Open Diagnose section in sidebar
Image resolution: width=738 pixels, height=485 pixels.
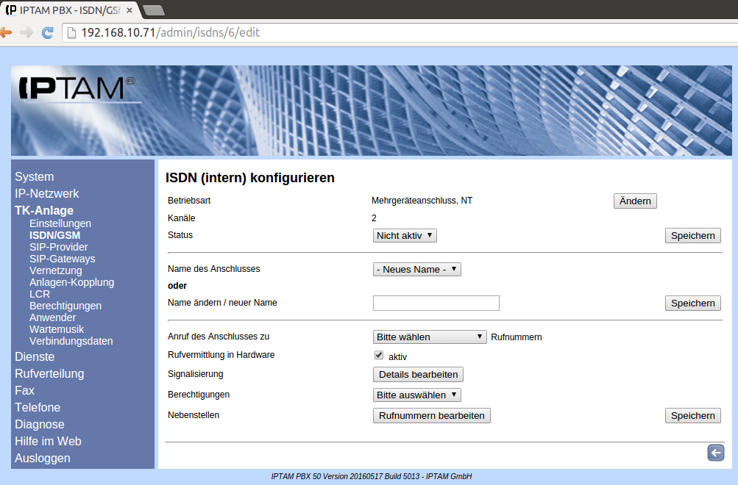coord(39,424)
